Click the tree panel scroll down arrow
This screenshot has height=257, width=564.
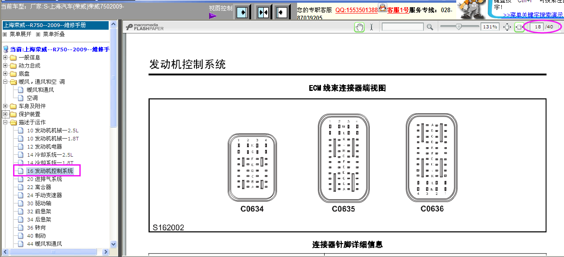[114, 244]
